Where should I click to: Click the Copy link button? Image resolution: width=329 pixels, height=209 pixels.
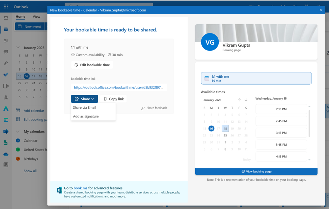114,99
